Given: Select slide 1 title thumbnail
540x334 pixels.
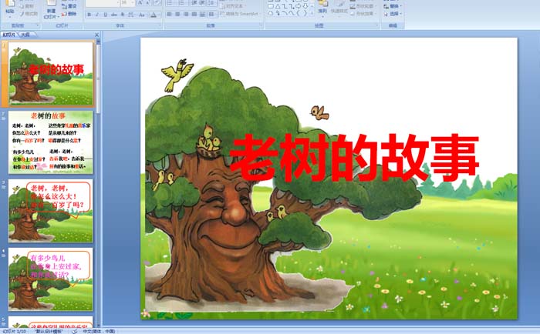Looking at the screenshot, I should click(51, 73).
